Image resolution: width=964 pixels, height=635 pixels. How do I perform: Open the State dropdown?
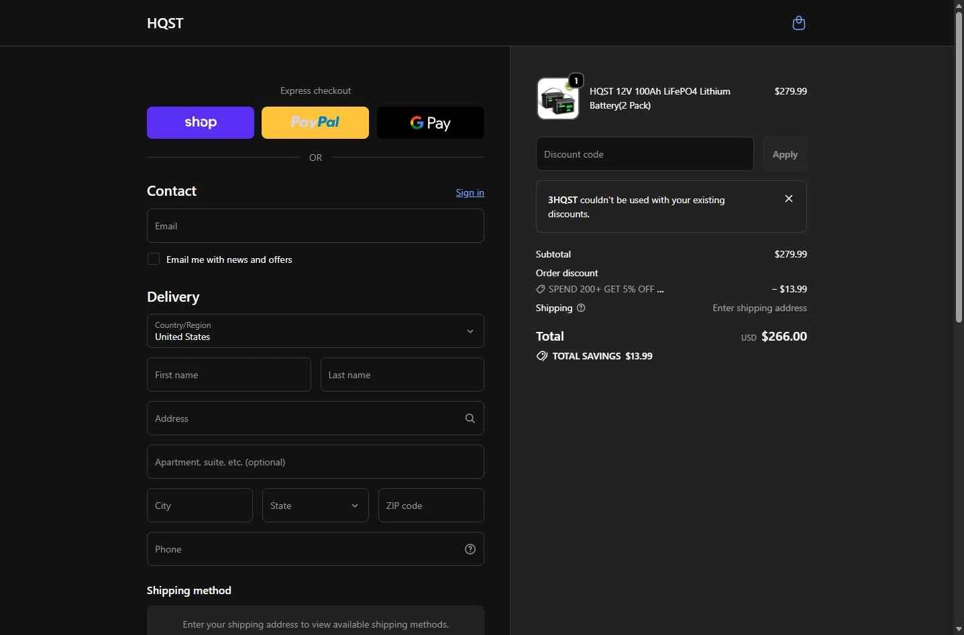[x=315, y=506]
